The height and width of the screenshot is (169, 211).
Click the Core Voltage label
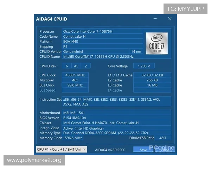(117, 66)
